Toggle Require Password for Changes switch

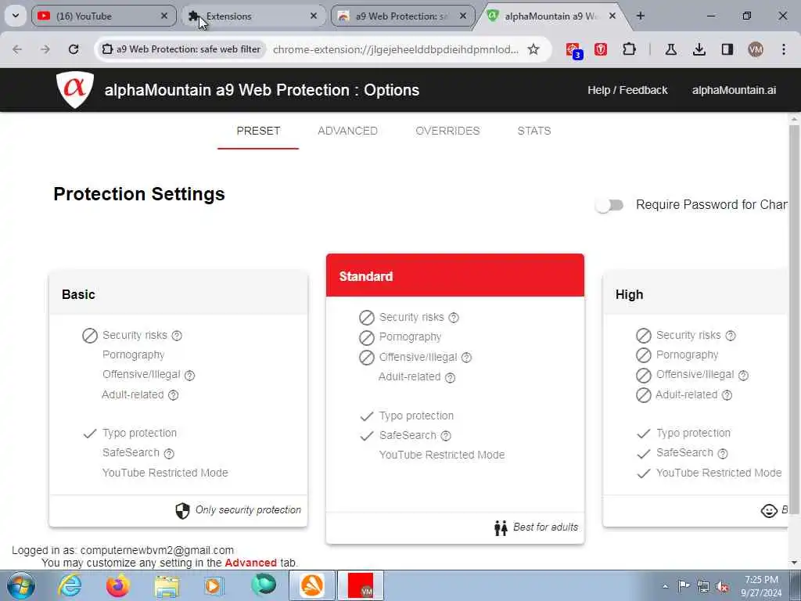pos(609,206)
